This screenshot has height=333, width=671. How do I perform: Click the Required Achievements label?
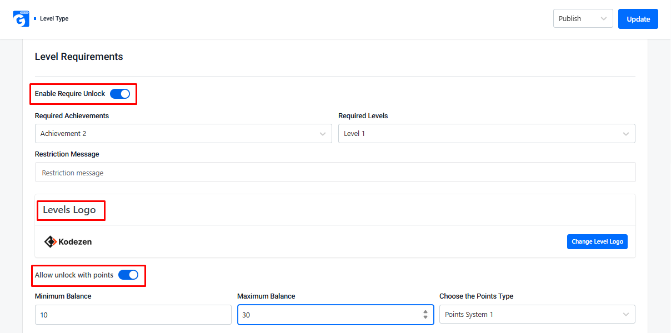point(72,116)
